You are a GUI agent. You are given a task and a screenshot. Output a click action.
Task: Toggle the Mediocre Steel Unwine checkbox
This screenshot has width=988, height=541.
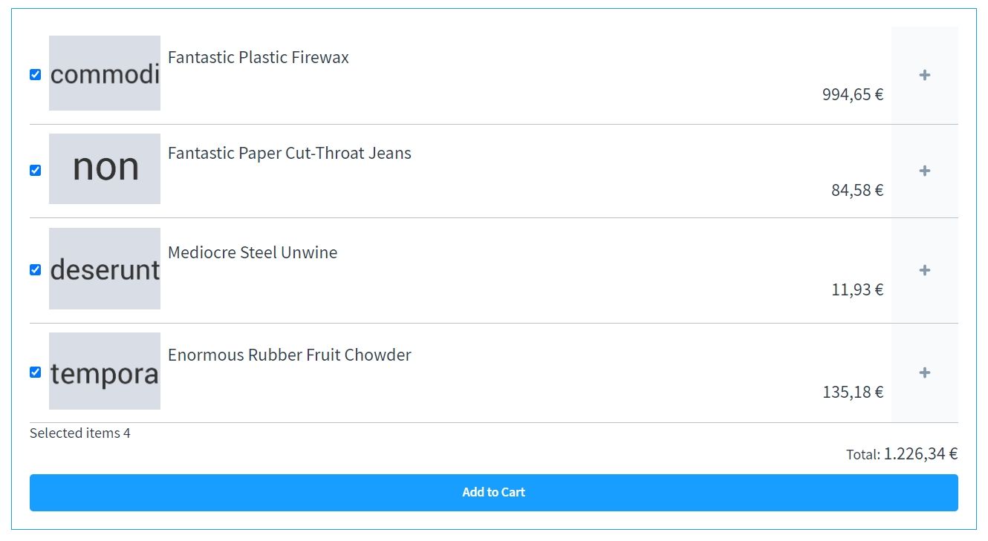click(35, 269)
